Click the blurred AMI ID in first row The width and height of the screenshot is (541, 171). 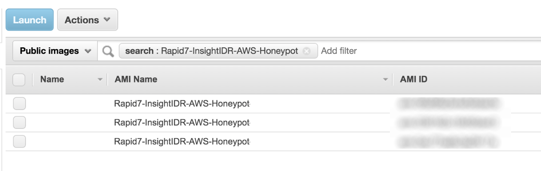click(x=448, y=103)
